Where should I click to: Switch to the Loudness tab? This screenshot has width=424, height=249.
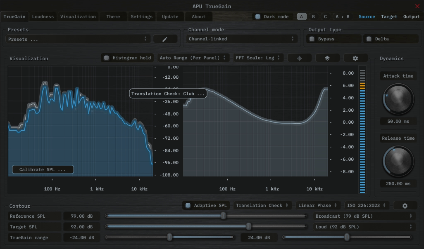tap(43, 17)
